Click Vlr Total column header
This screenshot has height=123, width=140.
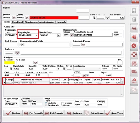(x=115, y=80)
